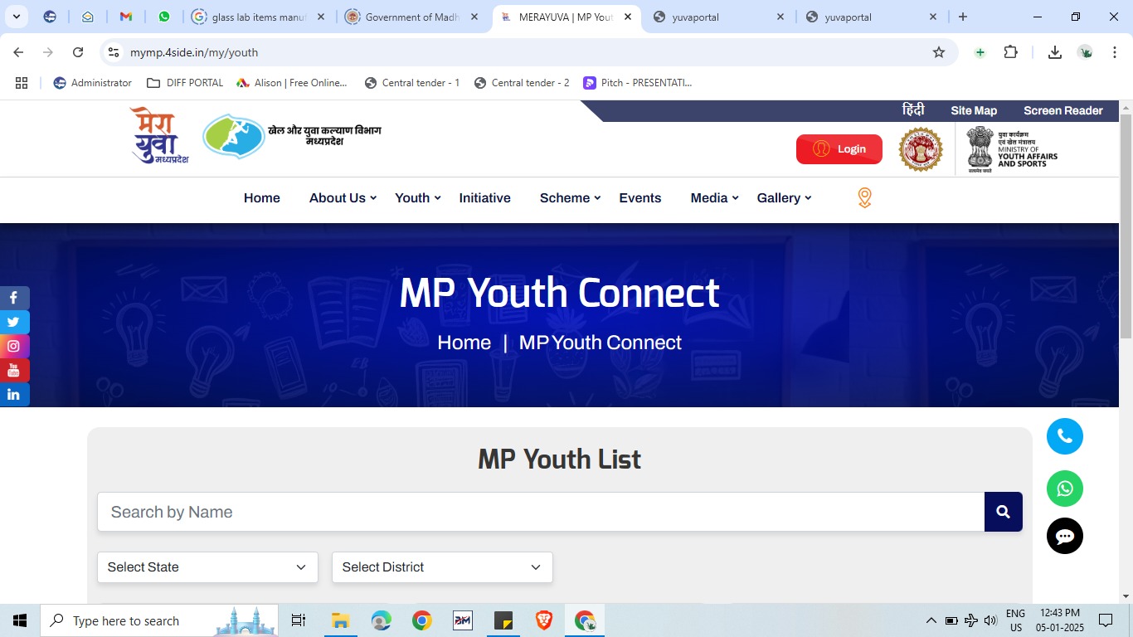
Task: Open the Site Map link
Action: pos(974,110)
